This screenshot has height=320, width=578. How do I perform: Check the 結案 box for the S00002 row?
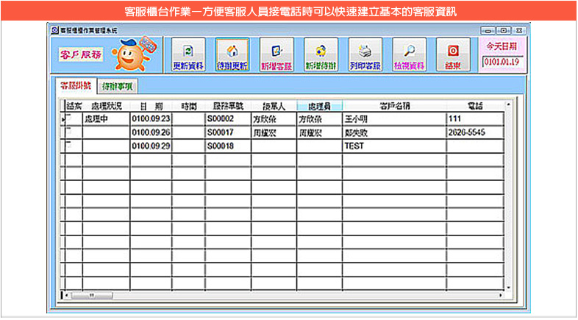[x=70, y=118]
